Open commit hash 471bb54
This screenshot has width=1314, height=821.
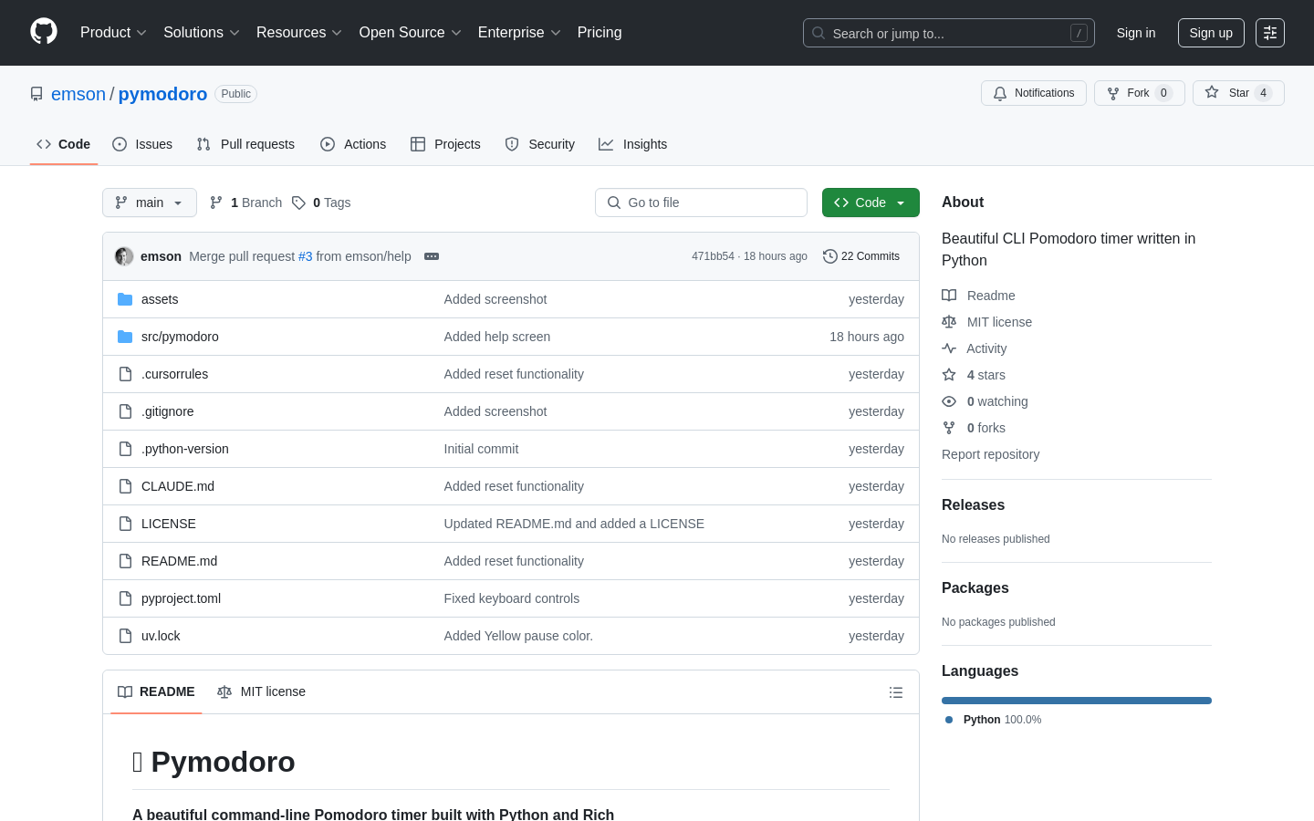(713, 256)
